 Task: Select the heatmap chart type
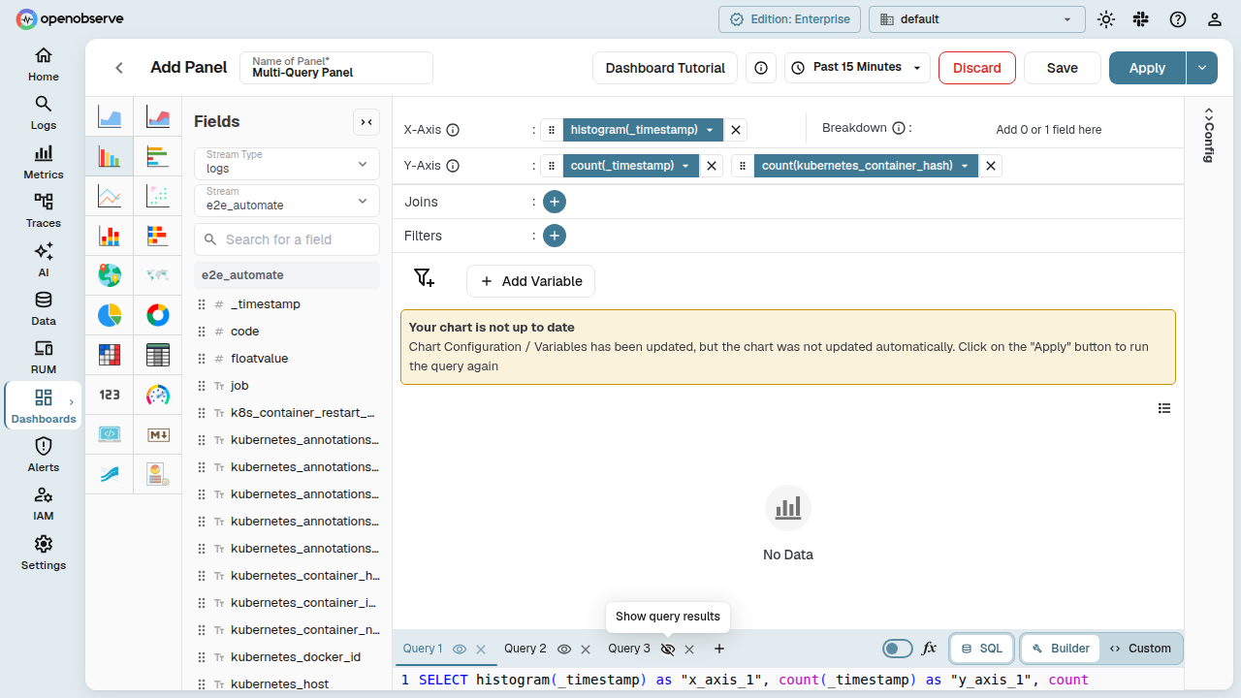(x=110, y=355)
